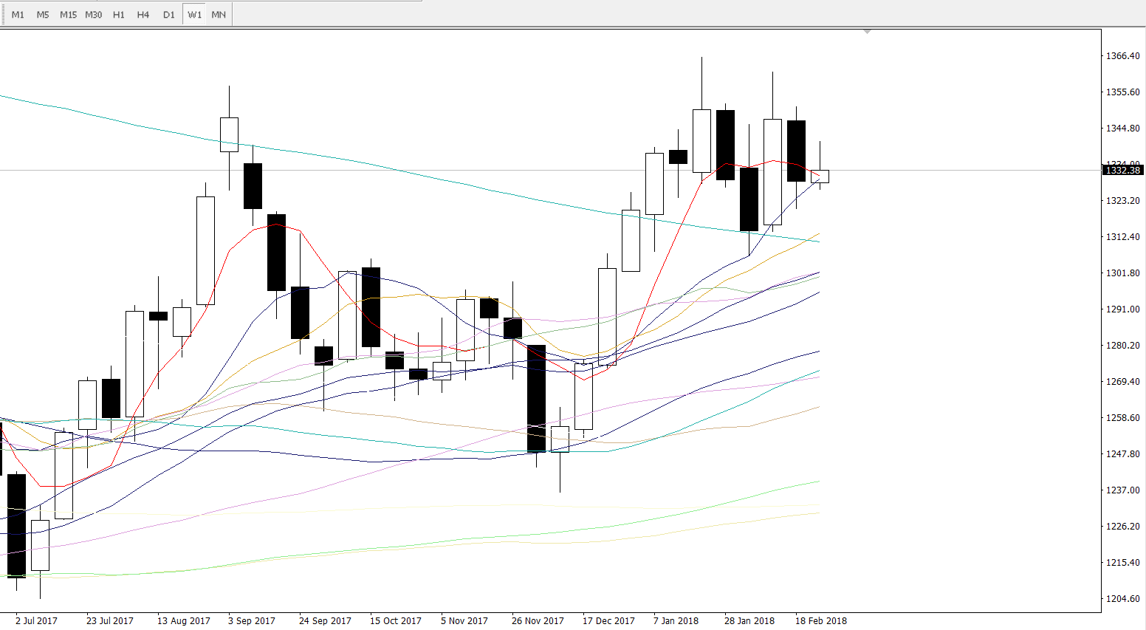The width and height of the screenshot is (1146, 630).
Task: Click the M30 timeframe button
Action: click(x=93, y=15)
